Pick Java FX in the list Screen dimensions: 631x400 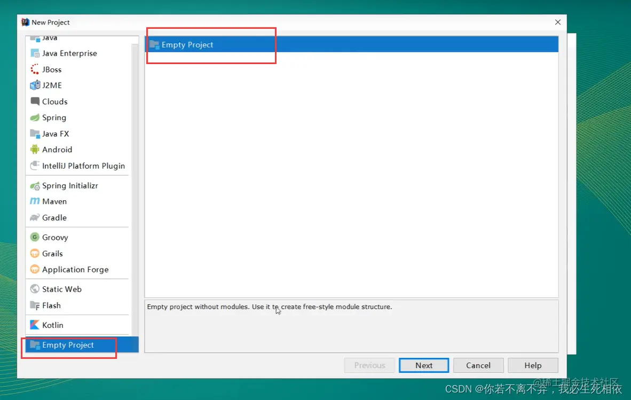(x=77, y=134)
